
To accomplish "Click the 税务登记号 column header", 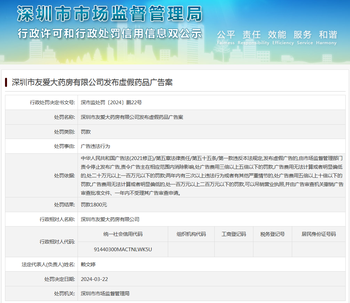I will 272,234.
